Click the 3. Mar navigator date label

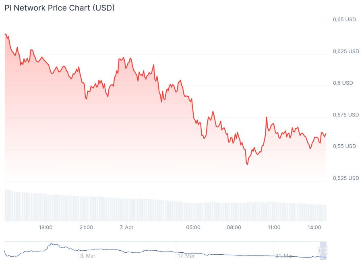click(87, 256)
